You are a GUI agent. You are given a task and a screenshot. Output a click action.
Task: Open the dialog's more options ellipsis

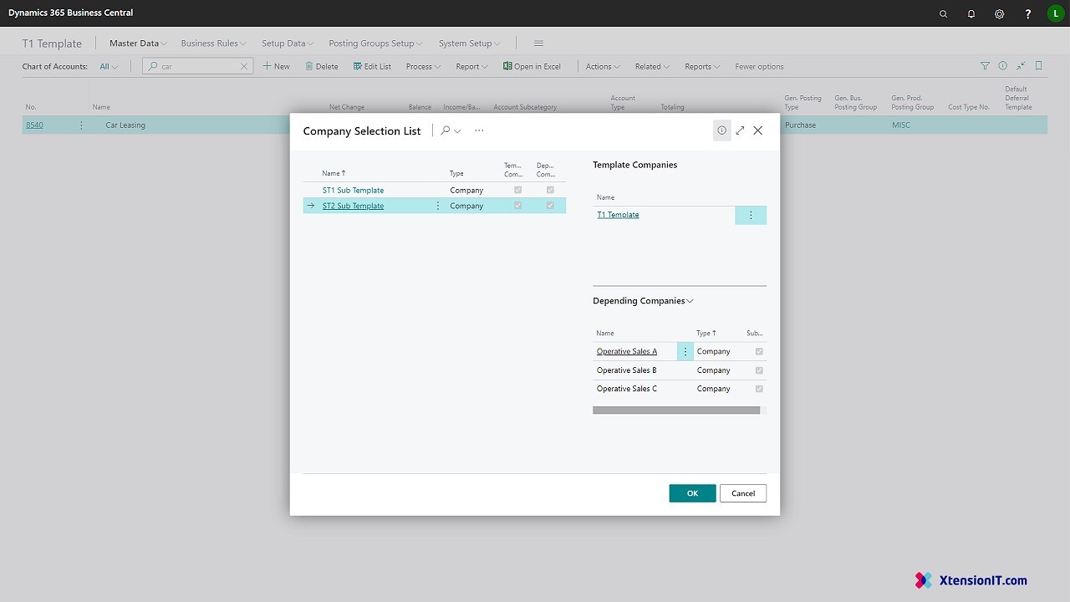pyautogui.click(x=479, y=130)
